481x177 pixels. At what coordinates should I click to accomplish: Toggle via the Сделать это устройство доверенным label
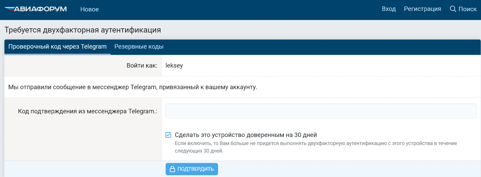coord(246,135)
